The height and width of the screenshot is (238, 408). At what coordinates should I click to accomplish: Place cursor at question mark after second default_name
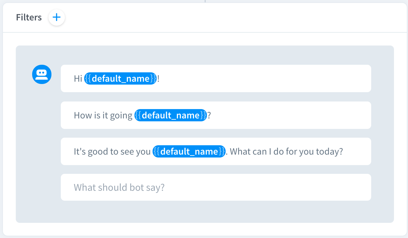pyautogui.click(x=209, y=115)
